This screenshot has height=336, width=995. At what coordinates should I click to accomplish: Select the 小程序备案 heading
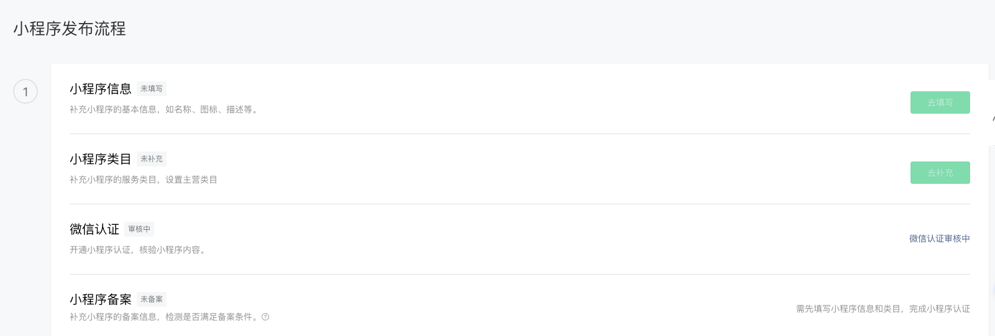tap(101, 299)
